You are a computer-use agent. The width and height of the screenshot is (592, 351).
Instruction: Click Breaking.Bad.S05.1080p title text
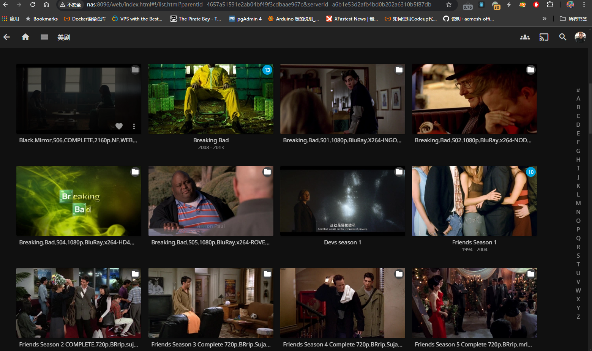[x=210, y=242]
